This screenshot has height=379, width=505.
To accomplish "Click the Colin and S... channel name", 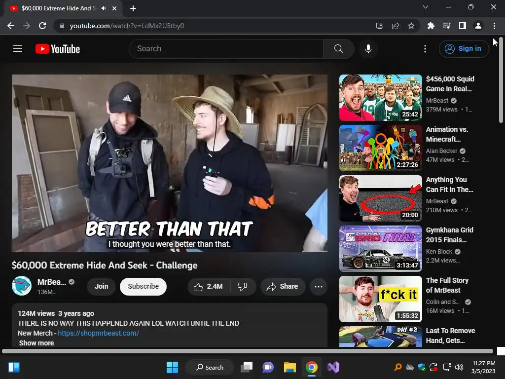I will coord(442,302).
